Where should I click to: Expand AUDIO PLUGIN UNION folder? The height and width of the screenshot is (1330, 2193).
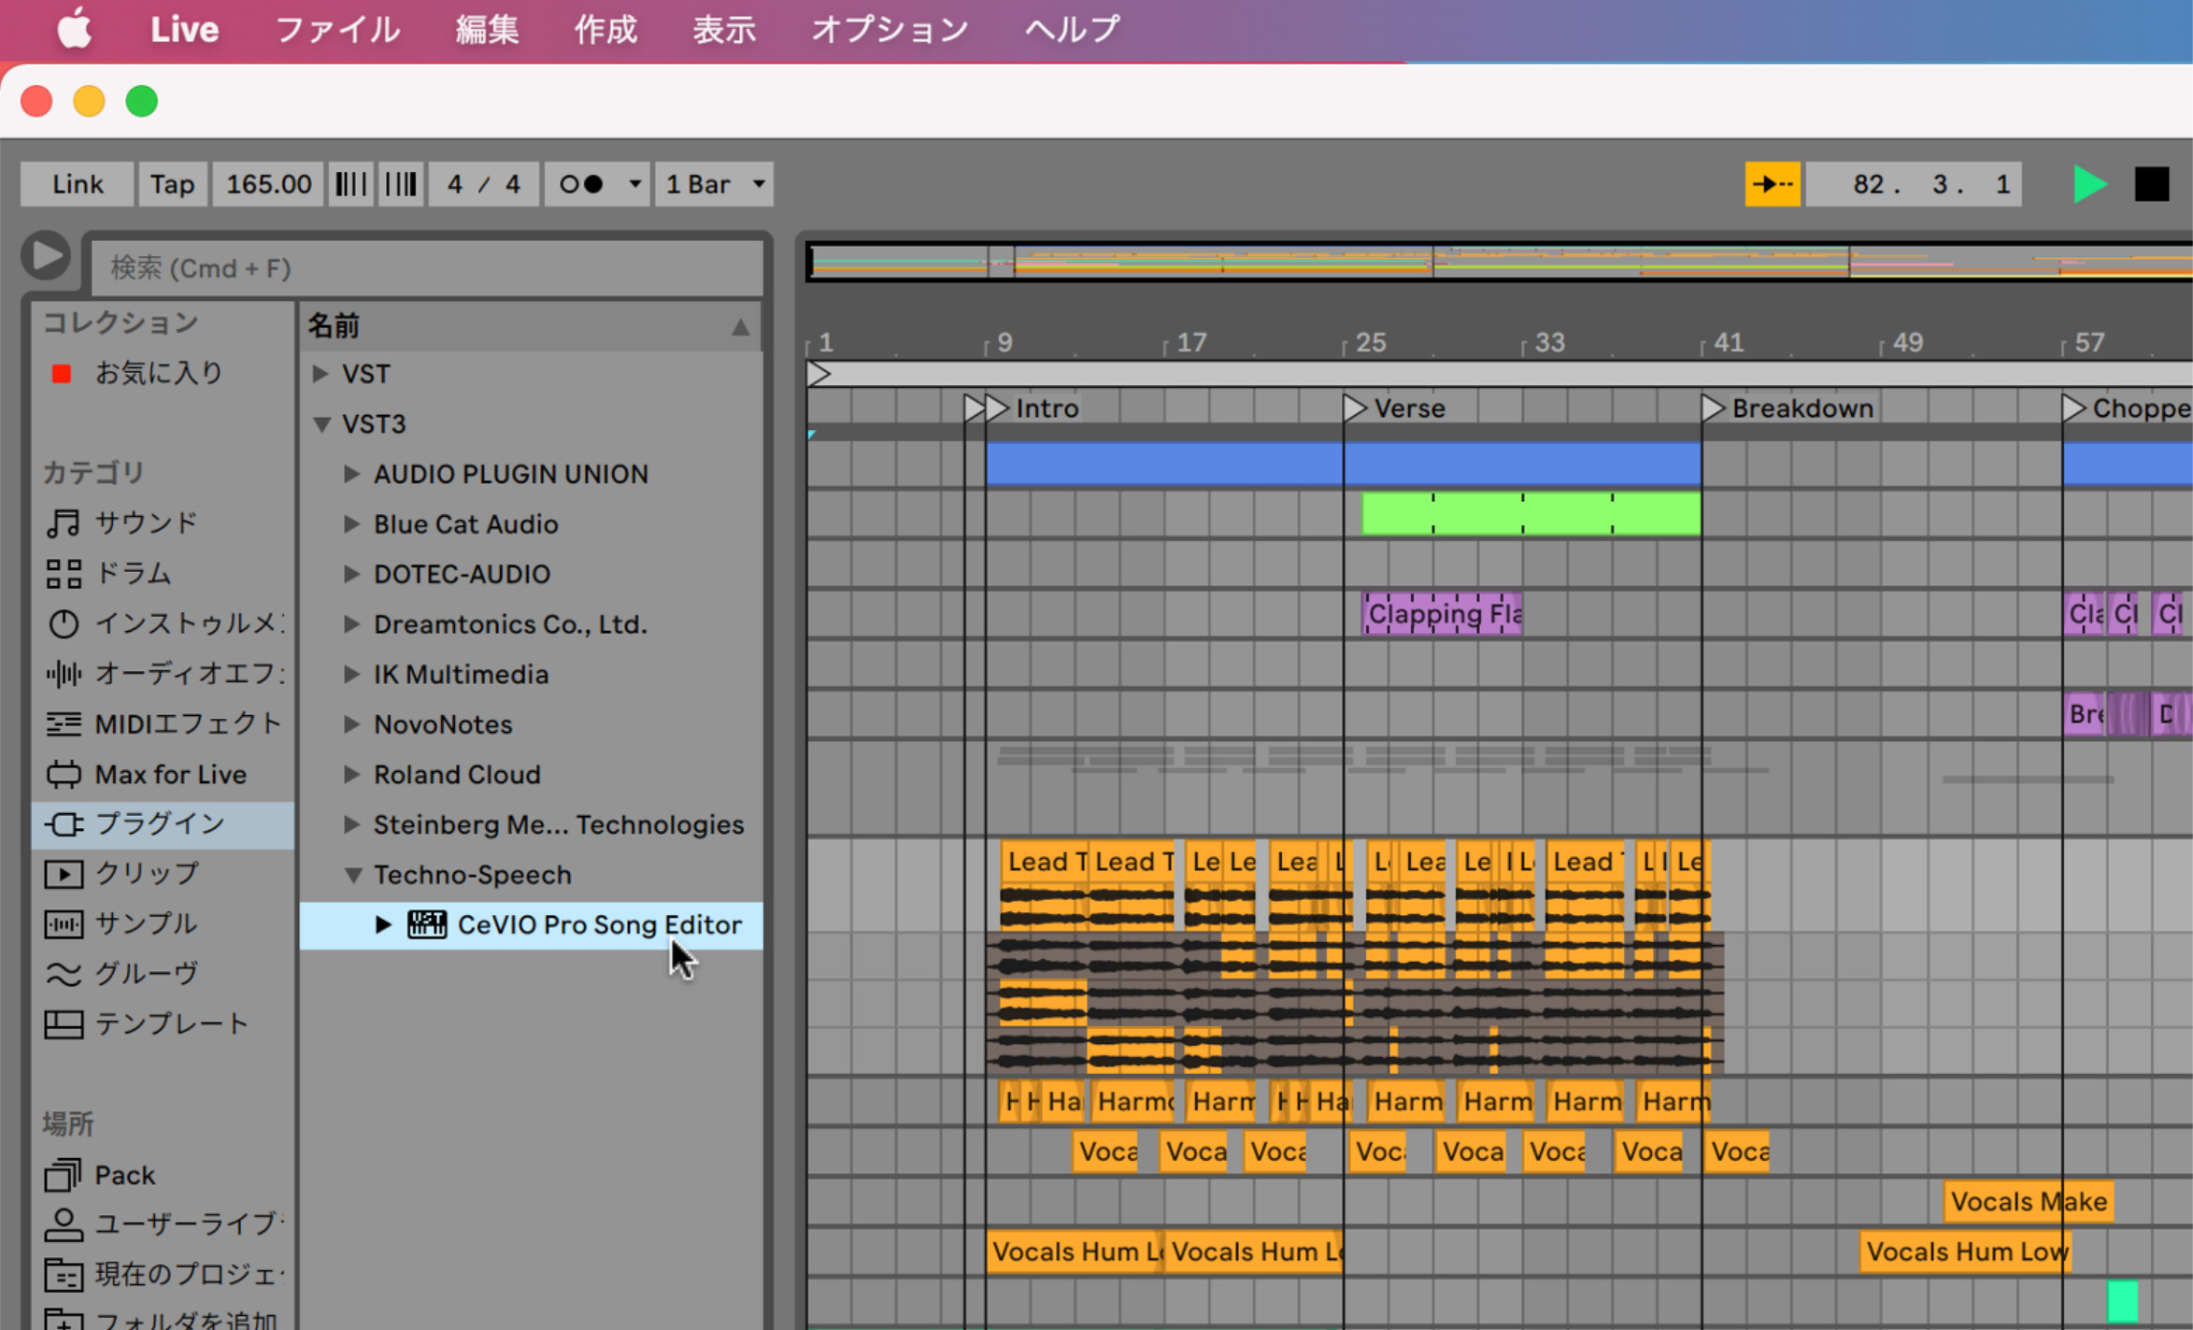(x=351, y=474)
